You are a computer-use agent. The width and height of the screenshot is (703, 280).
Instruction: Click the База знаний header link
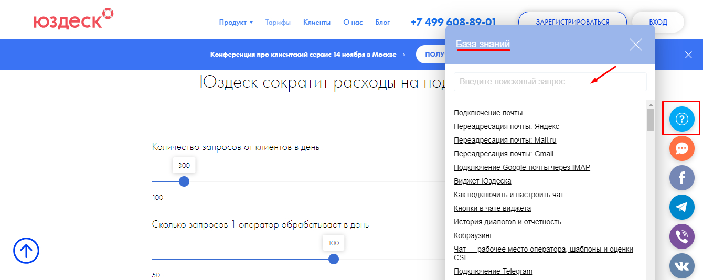pos(483,45)
